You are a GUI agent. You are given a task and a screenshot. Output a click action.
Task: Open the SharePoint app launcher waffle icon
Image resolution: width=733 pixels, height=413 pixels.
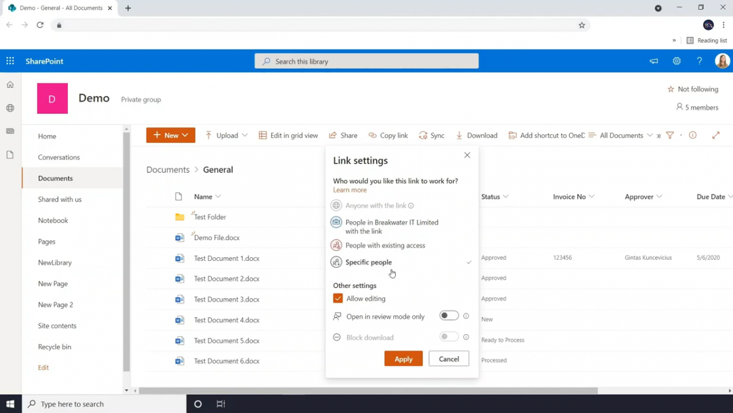point(10,61)
